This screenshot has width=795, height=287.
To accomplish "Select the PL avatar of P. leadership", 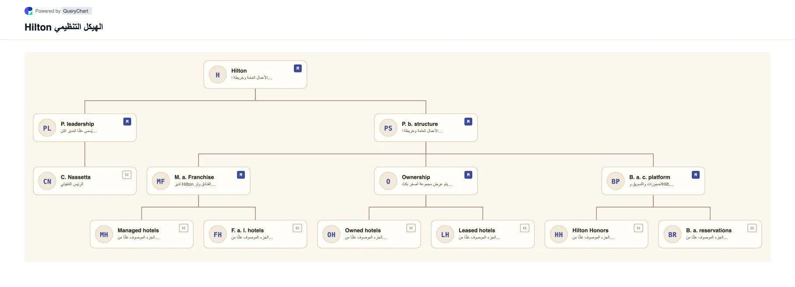I will click(x=47, y=128).
